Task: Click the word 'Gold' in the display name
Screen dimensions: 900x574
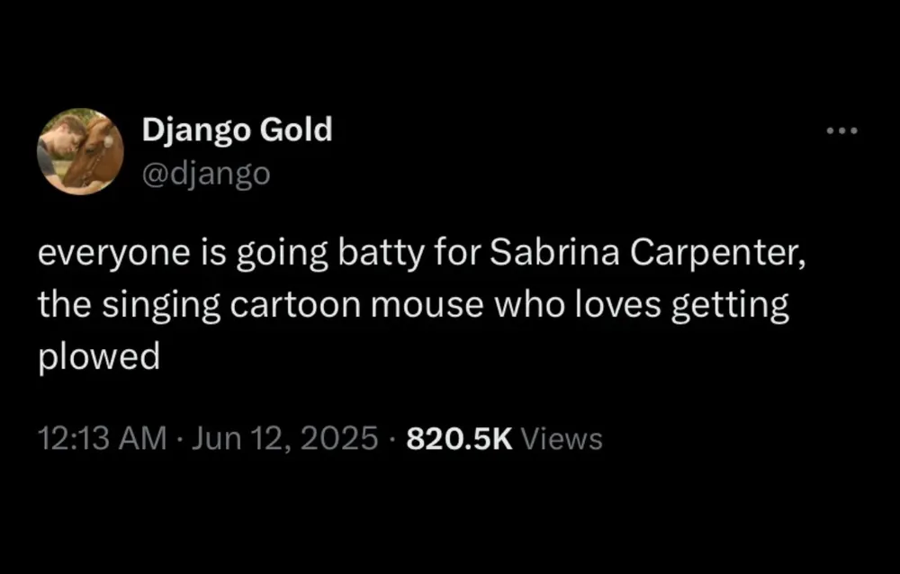Action: [295, 131]
